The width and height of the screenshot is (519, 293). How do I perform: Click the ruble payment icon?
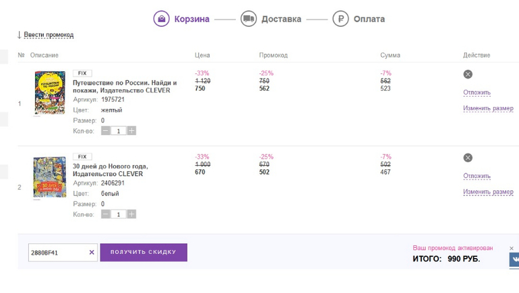[x=340, y=19]
